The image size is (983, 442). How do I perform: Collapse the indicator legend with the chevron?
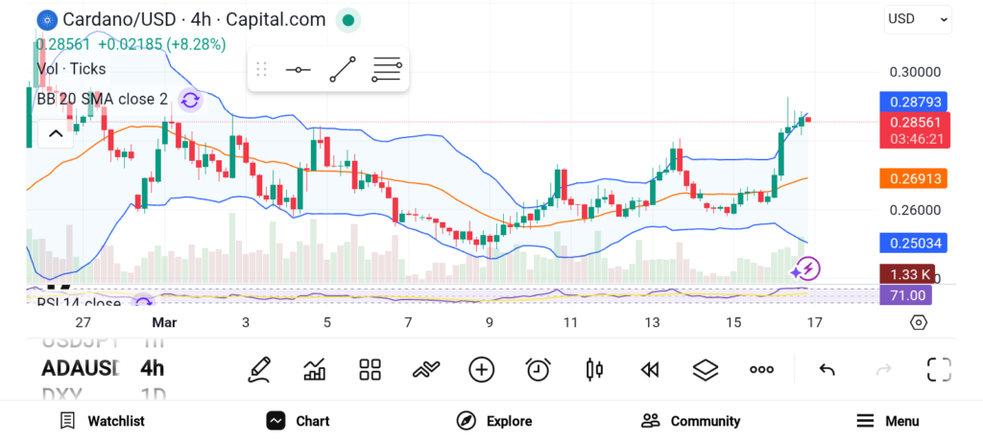click(x=56, y=133)
